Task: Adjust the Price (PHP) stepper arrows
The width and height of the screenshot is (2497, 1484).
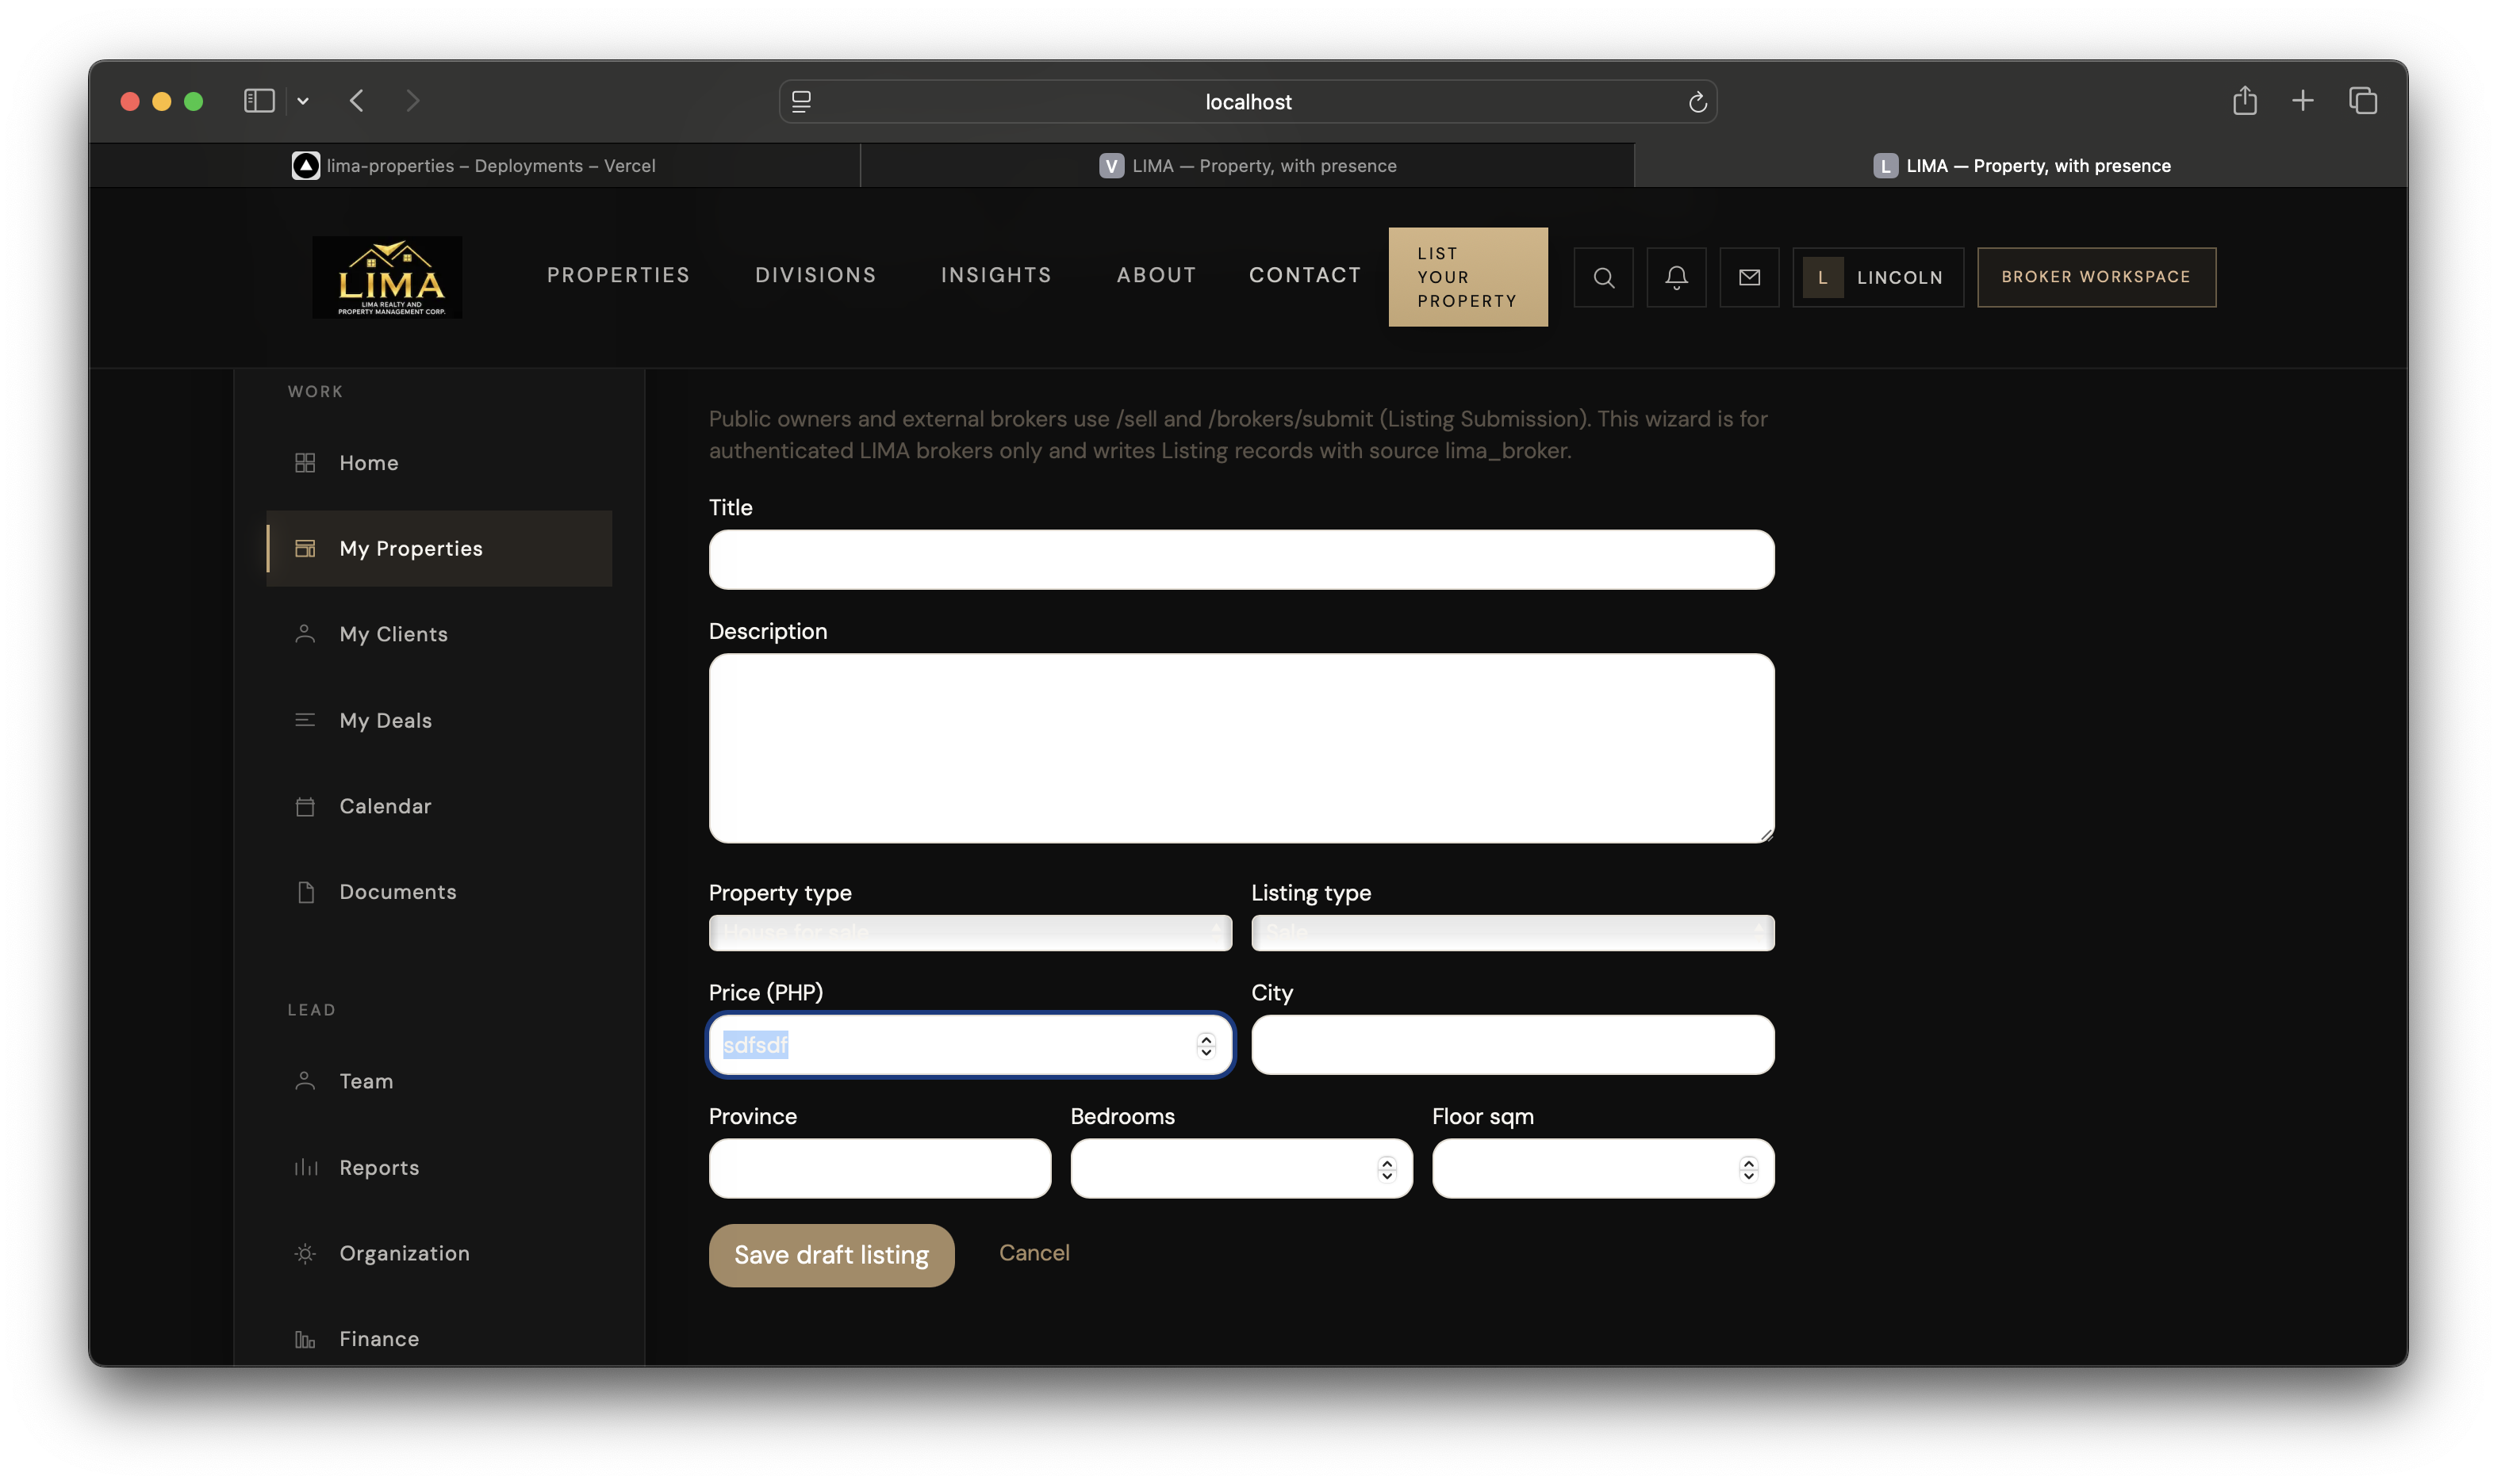Action: [x=1206, y=1045]
